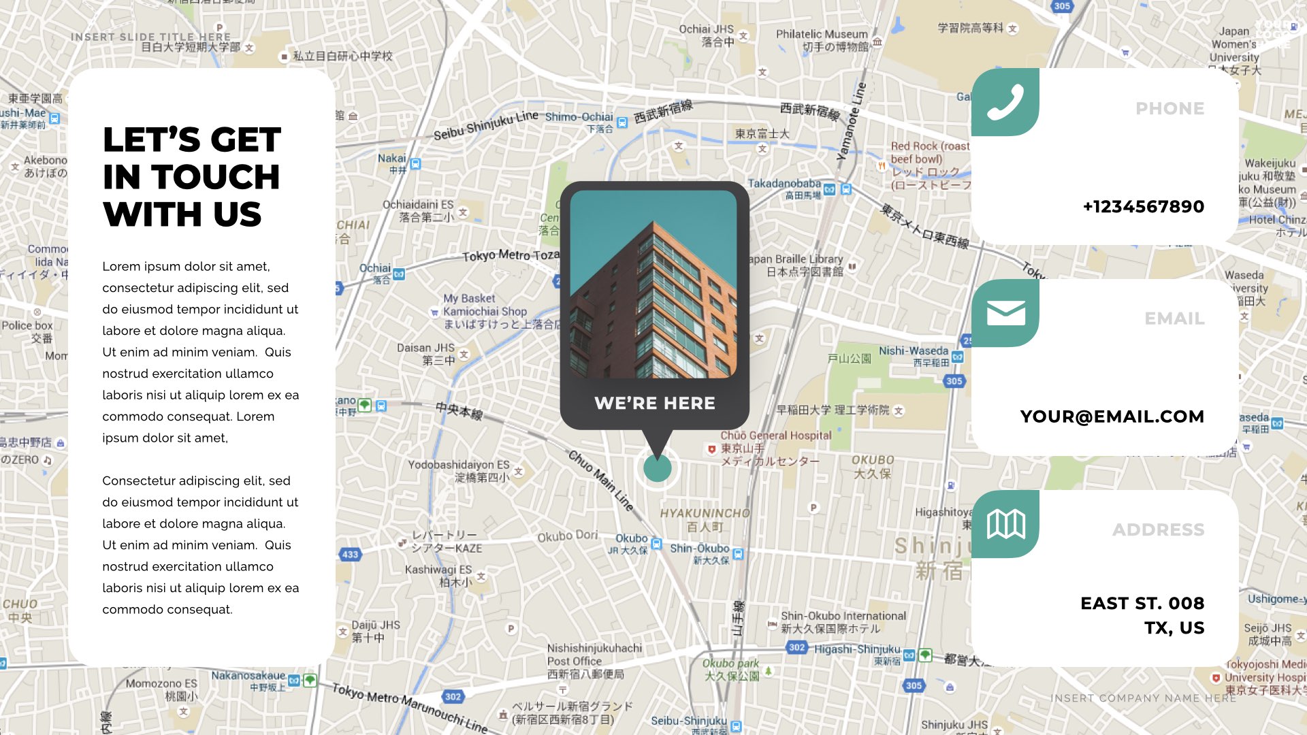Viewport: 1307px width, 735px height.
Task: Click the PHONE card heading
Action: (1169, 108)
